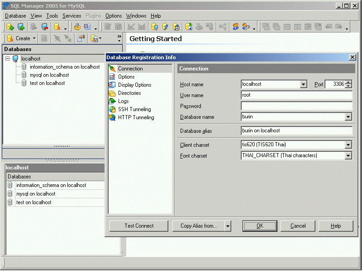Expand the Font charset dropdown
Screen dimensions: 362x271
(x=348, y=155)
